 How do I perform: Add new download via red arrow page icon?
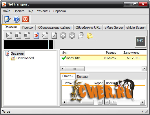tap(36, 35)
